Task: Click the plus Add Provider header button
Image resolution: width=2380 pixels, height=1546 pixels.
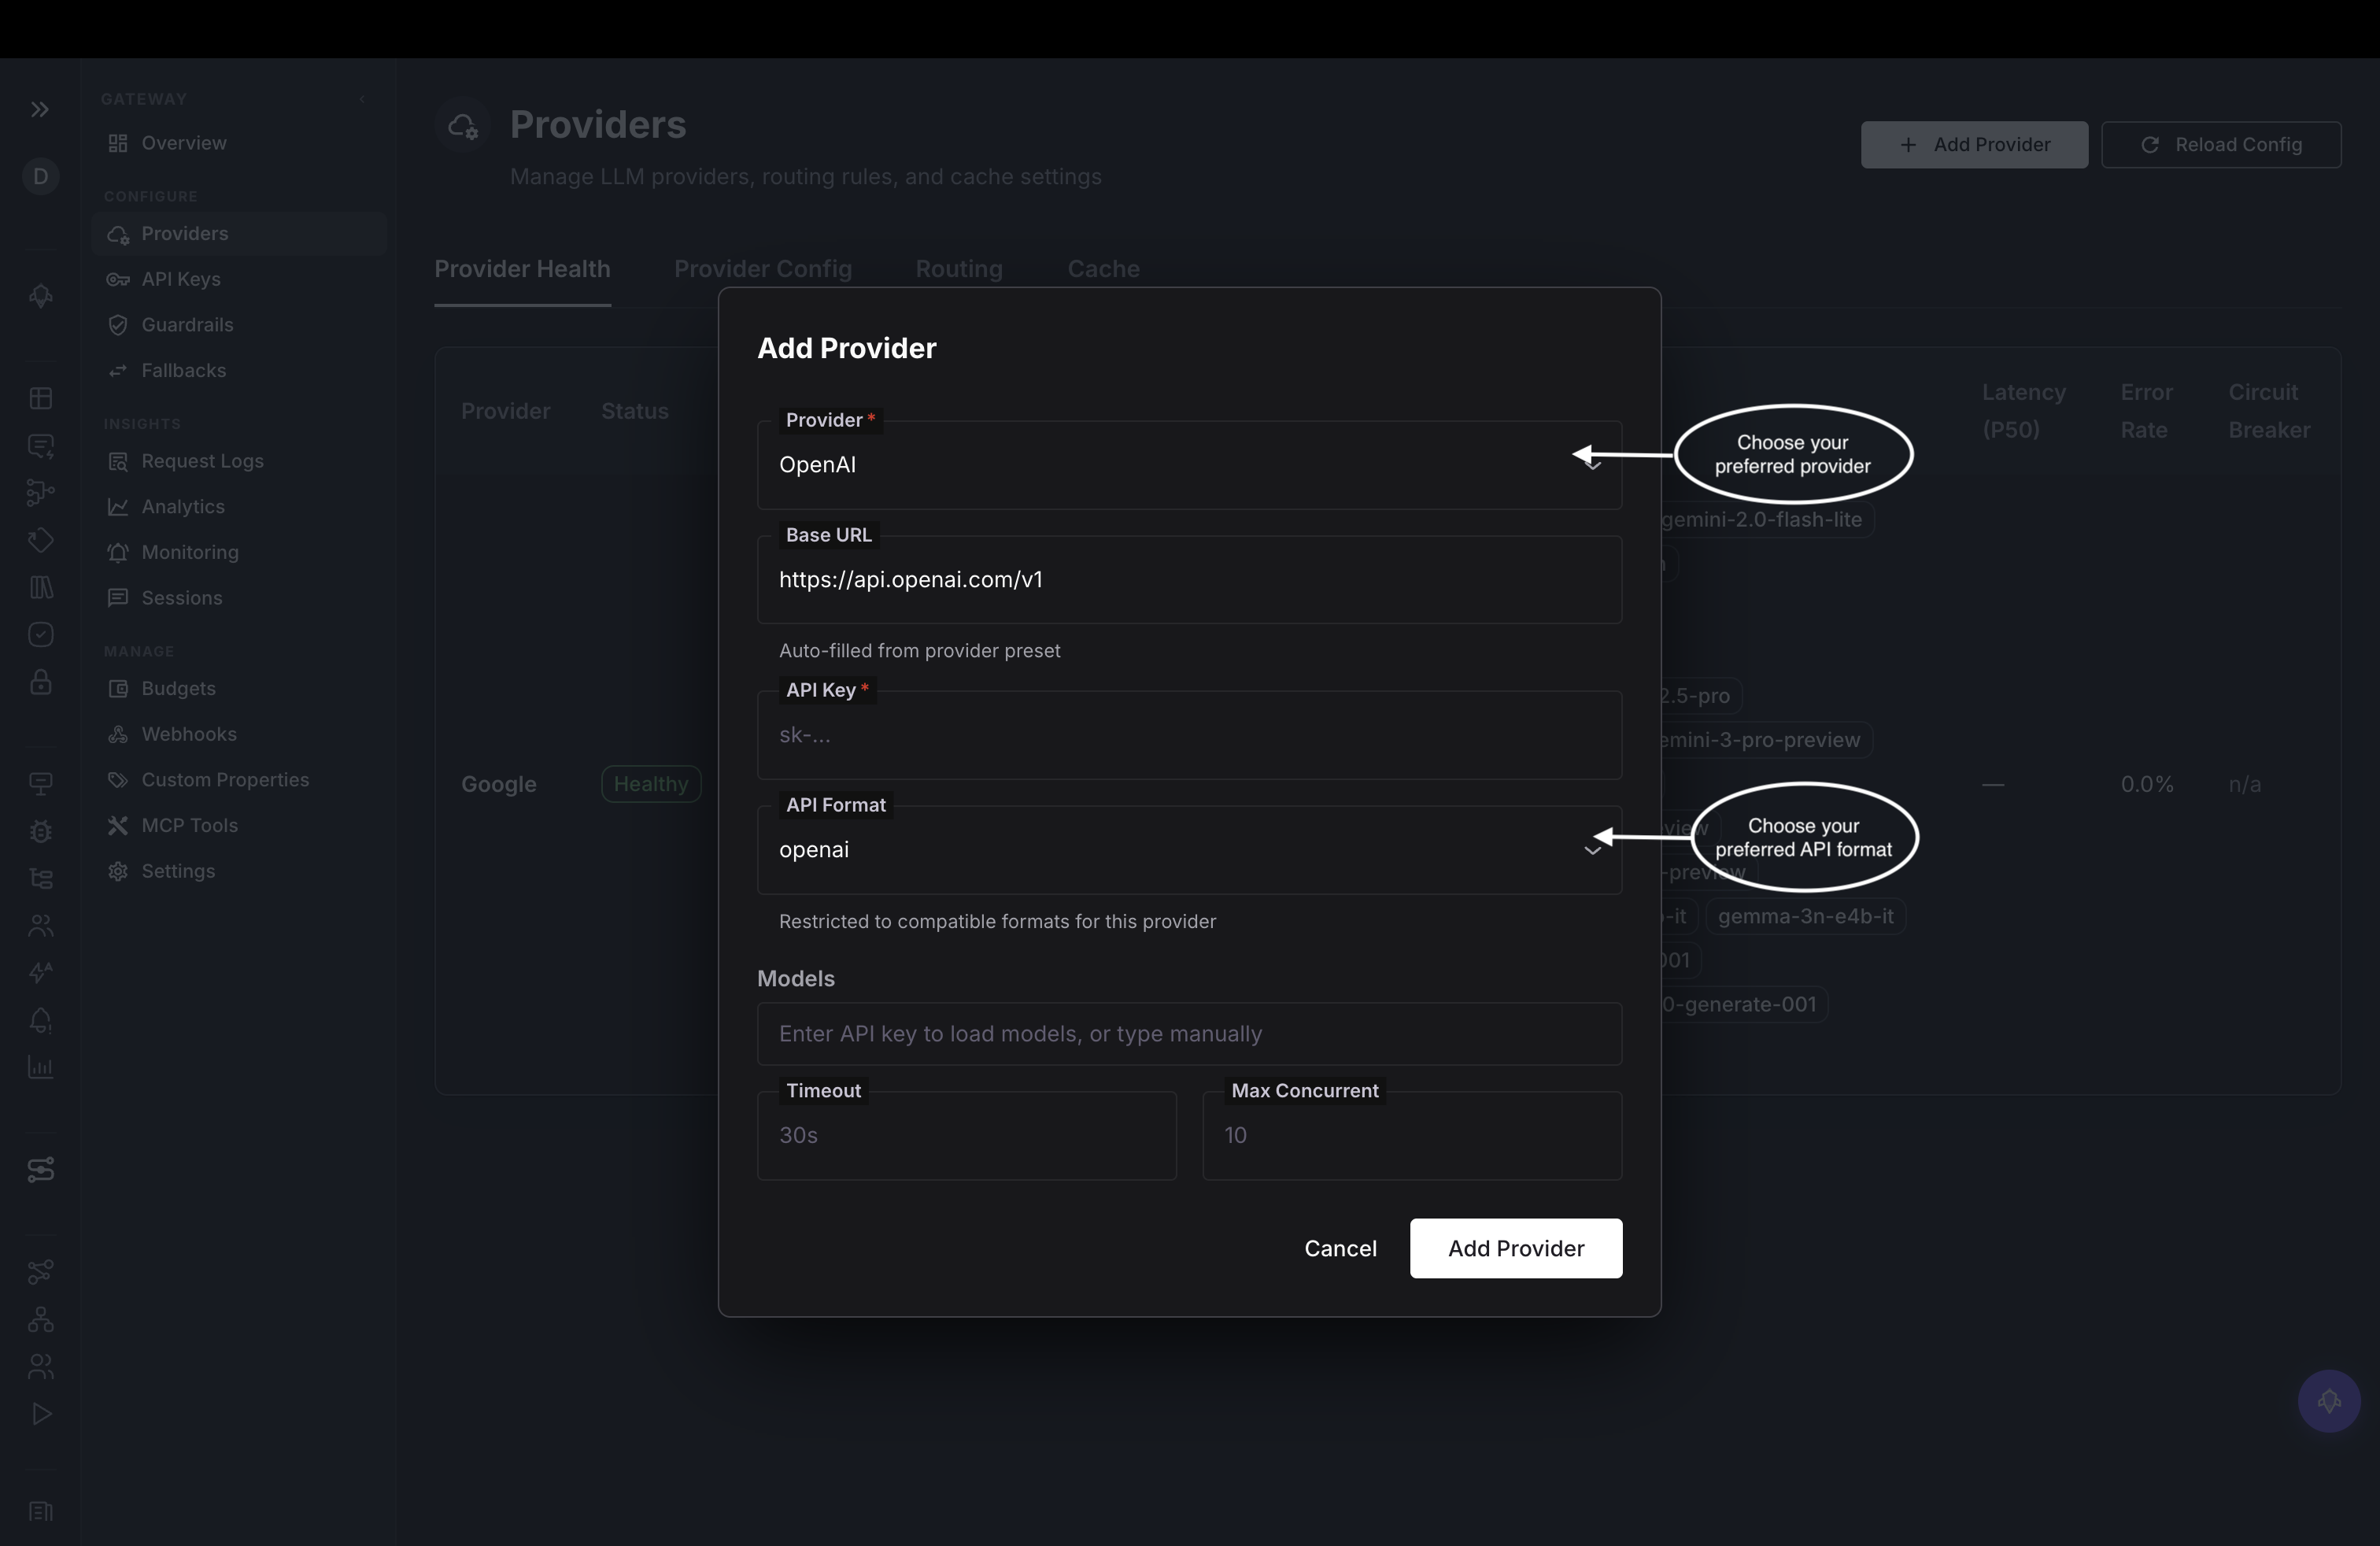Action: [1974, 145]
